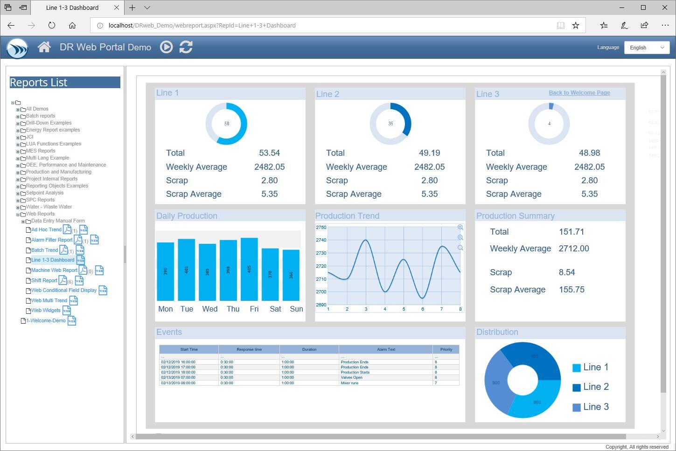
Task: Open PDF icon next to Ad Hoc Trend
Action: pos(67,229)
